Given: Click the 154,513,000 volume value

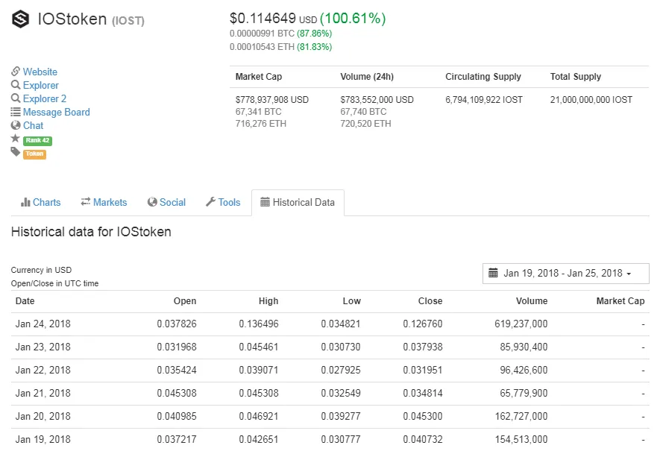Looking at the screenshot, I should [x=521, y=440].
